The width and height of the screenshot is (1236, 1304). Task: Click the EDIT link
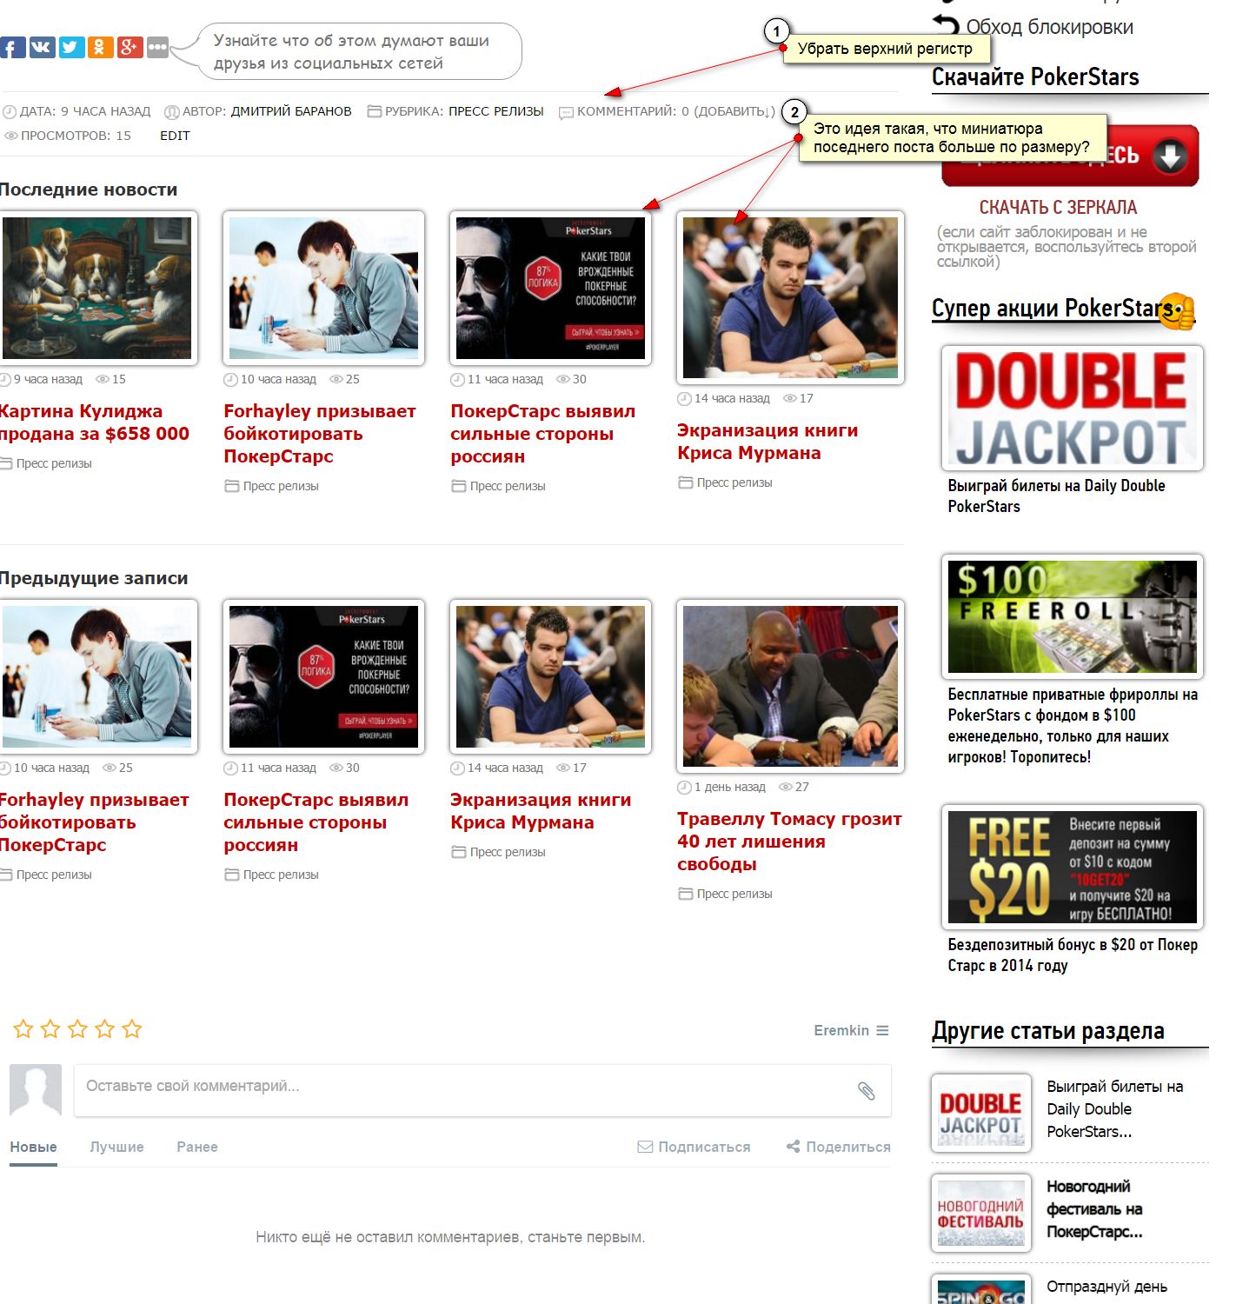tap(175, 136)
